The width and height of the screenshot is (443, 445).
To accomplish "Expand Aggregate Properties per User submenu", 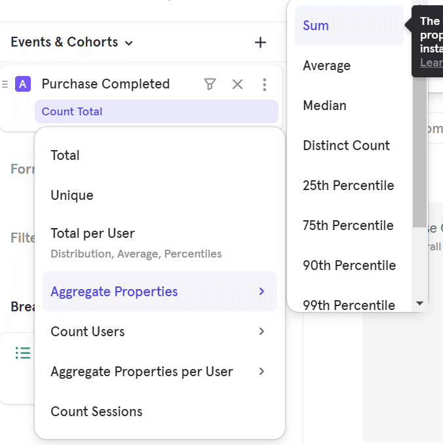I will coord(160,372).
